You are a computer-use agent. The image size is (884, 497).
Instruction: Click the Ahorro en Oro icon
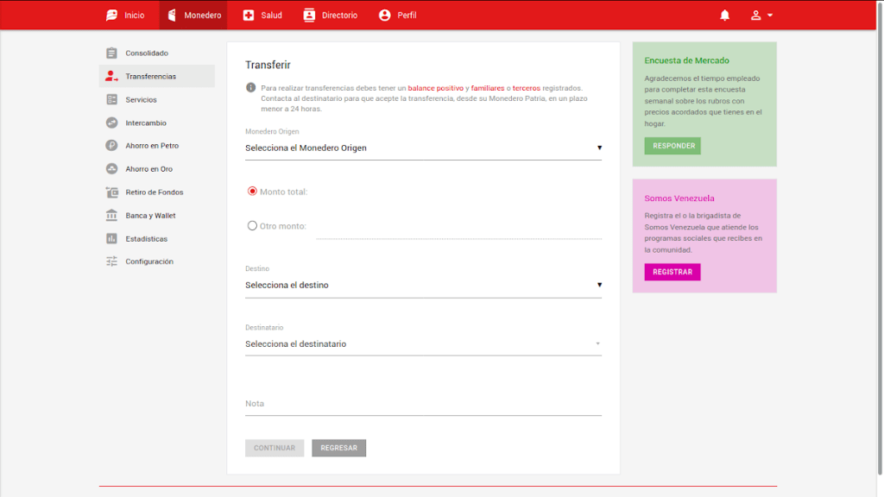(111, 169)
